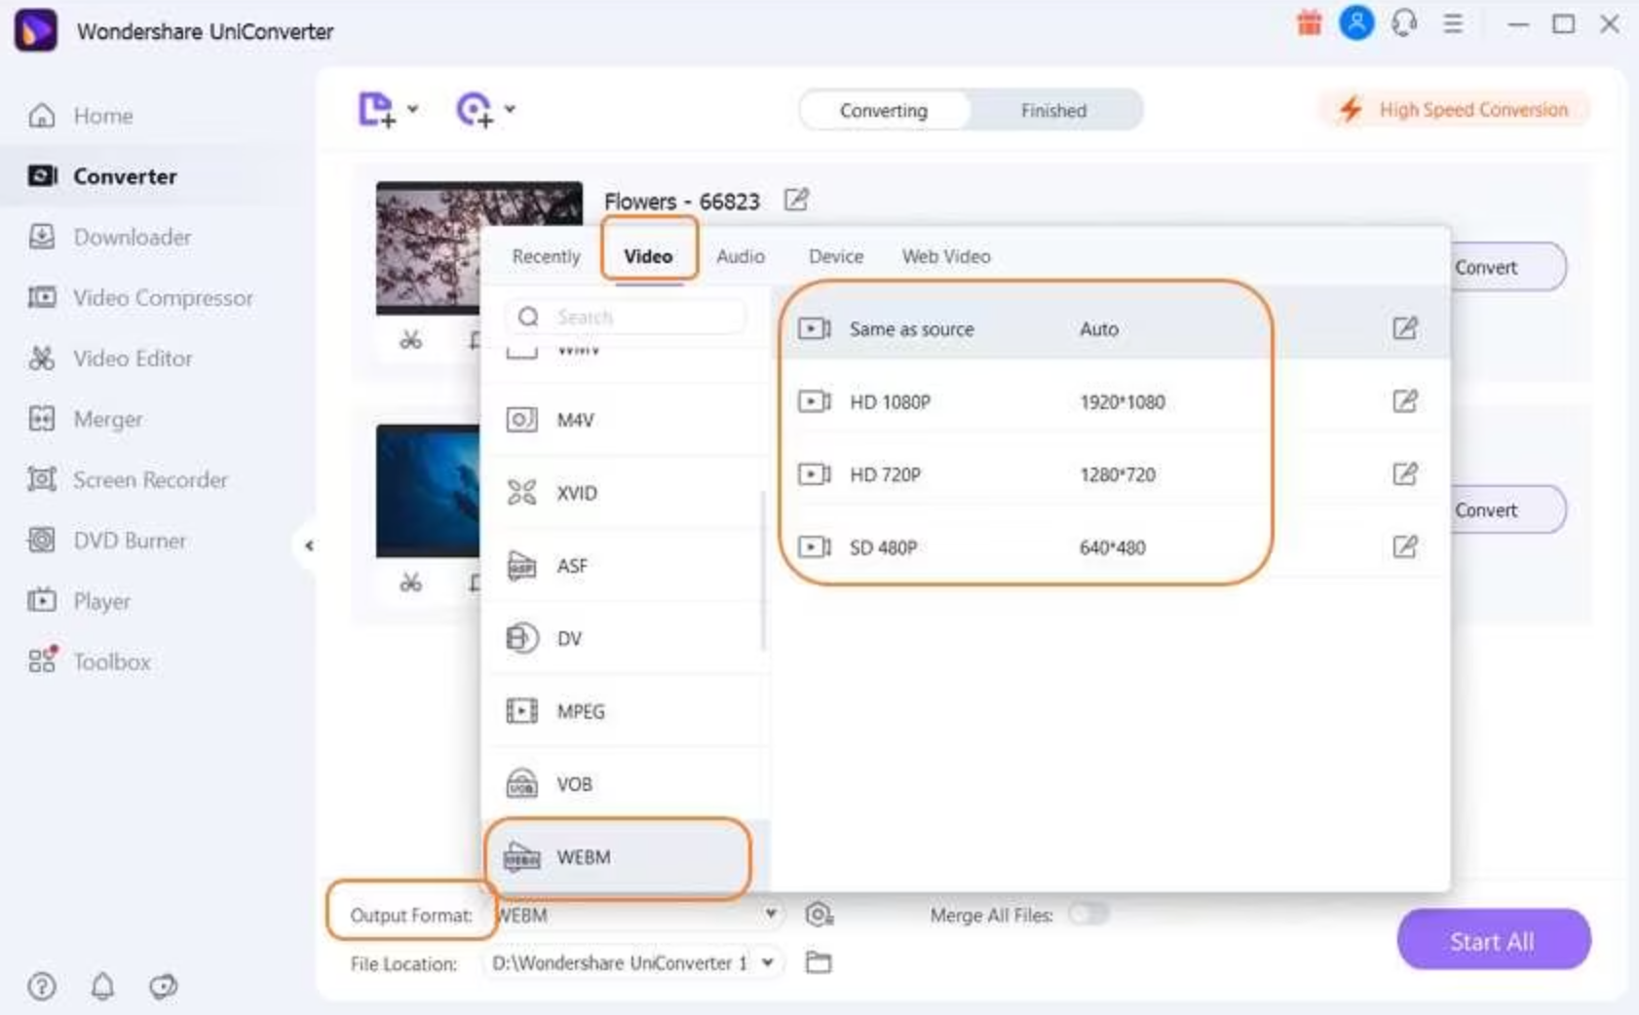Rename Flowers - 66823 with edit icon
1639x1015 pixels.
796,200
